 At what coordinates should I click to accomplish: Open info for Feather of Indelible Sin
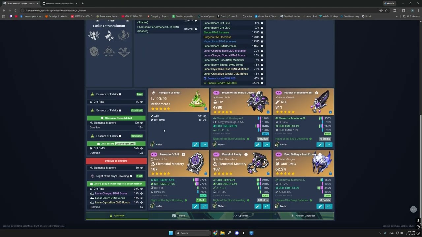tap(316, 93)
